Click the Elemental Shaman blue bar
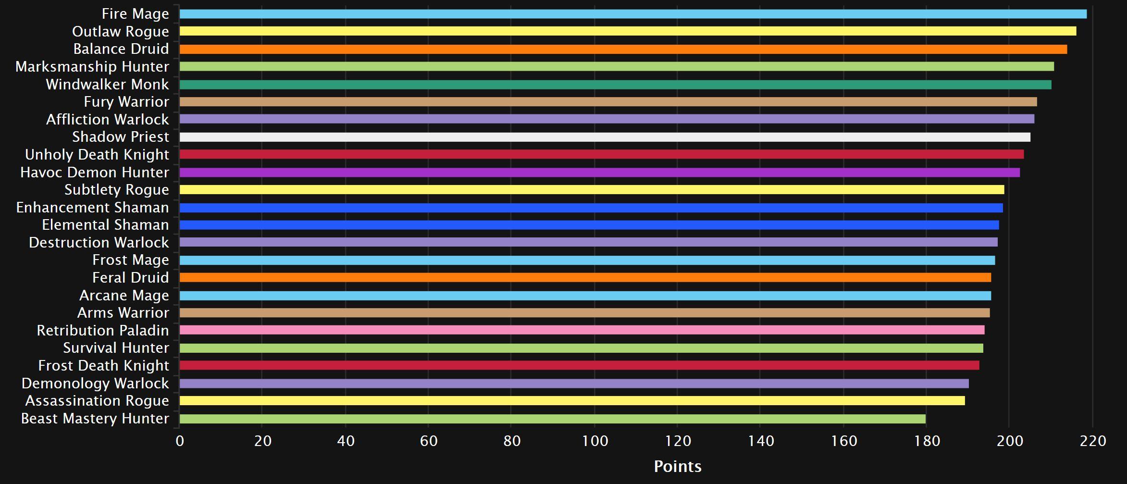The image size is (1127, 484). [x=589, y=225]
